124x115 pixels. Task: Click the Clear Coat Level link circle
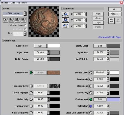31,113
